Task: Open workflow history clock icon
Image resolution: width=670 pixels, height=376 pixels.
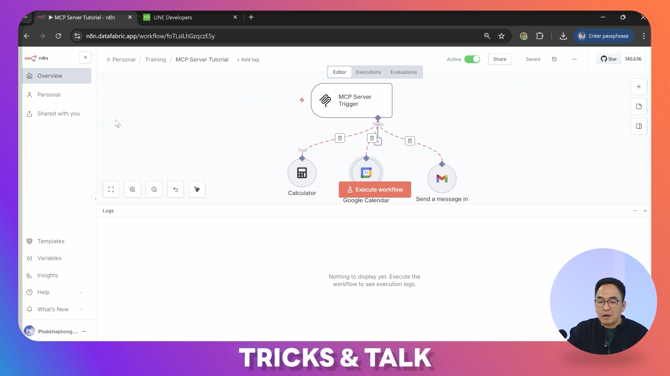Action: 554,59
